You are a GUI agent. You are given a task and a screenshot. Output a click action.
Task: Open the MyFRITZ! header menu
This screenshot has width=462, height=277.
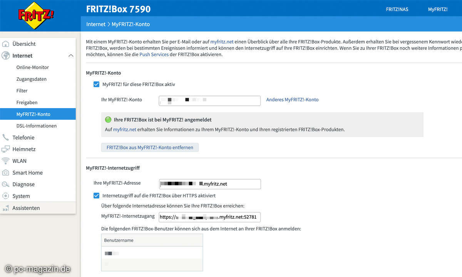(x=438, y=9)
